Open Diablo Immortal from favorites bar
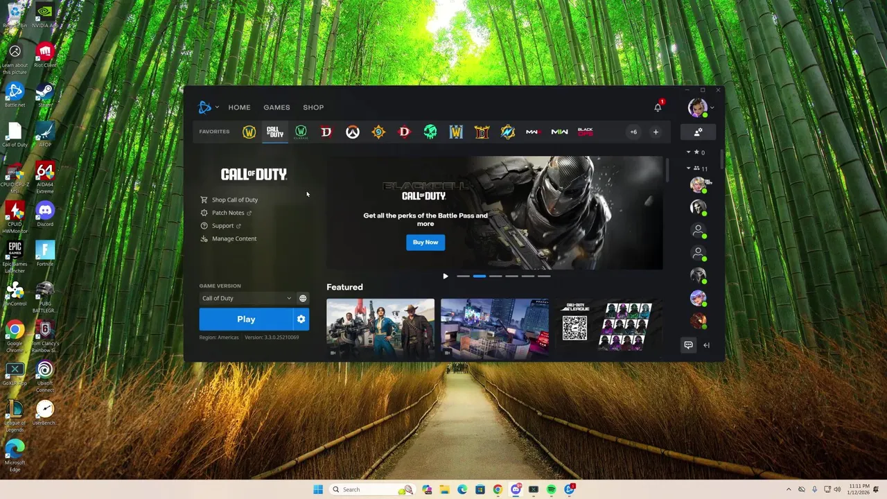This screenshot has height=499, width=887. [405, 132]
